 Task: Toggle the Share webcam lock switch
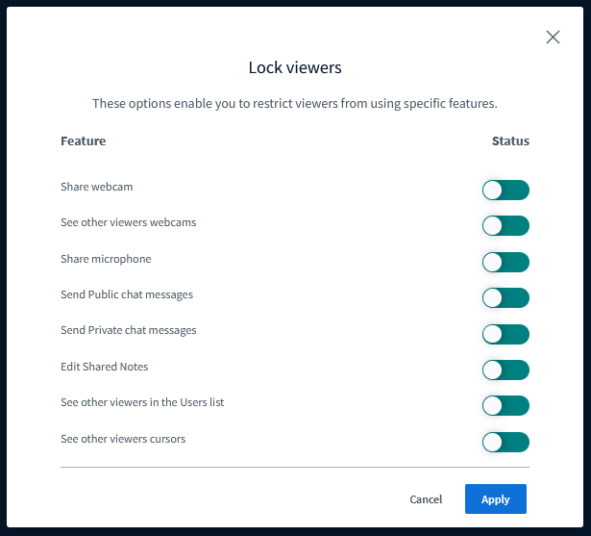(505, 191)
